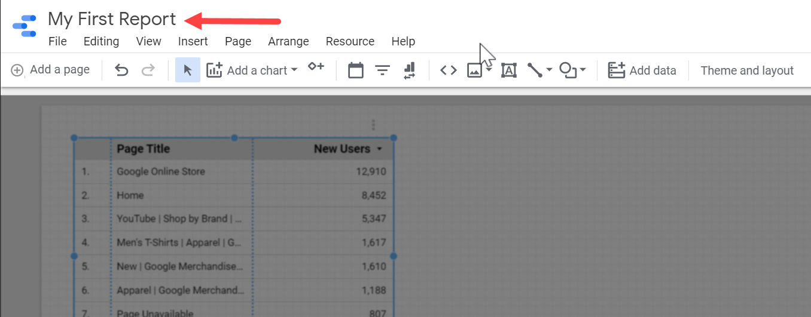Select the Google Online Store row
The height and width of the screenshot is (317, 811).
coord(234,171)
